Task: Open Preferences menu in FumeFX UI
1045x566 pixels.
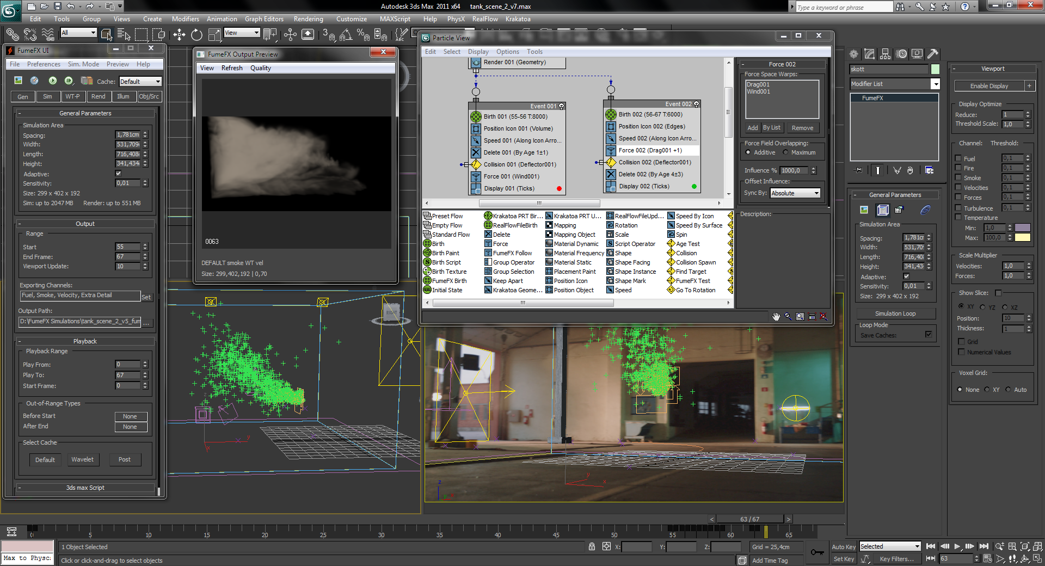Action: (x=44, y=64)
